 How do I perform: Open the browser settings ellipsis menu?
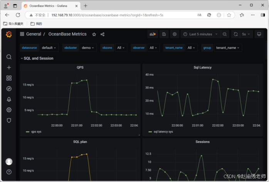[x=252, y=15]
